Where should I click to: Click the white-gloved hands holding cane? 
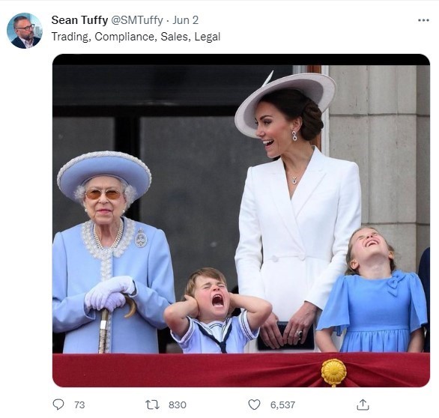click(110, 293)
